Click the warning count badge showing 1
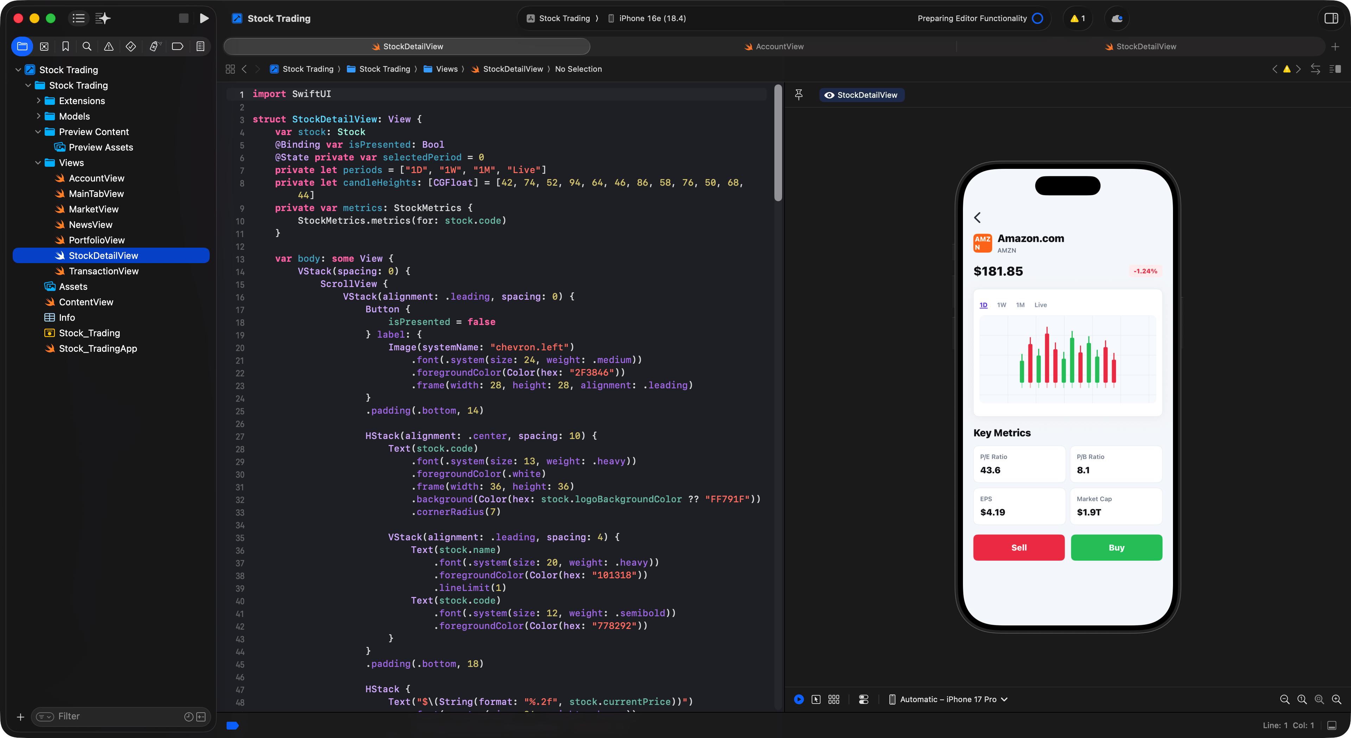1351x738 pixels. pyautogui.click(x=1078, y=18)
